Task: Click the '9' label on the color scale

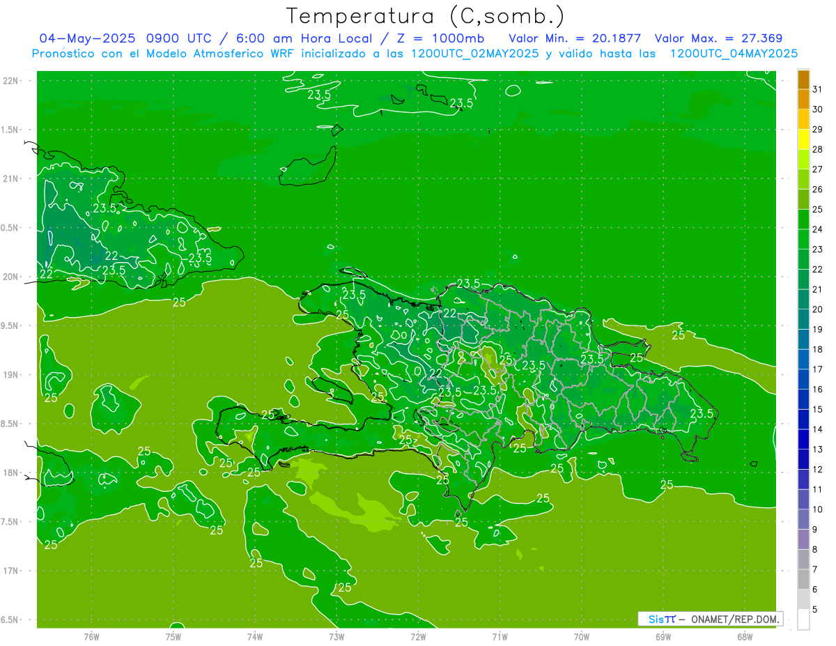Action: coord(815,530)
